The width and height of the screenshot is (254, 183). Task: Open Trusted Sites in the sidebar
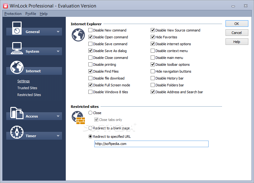[x=27, y=88]
